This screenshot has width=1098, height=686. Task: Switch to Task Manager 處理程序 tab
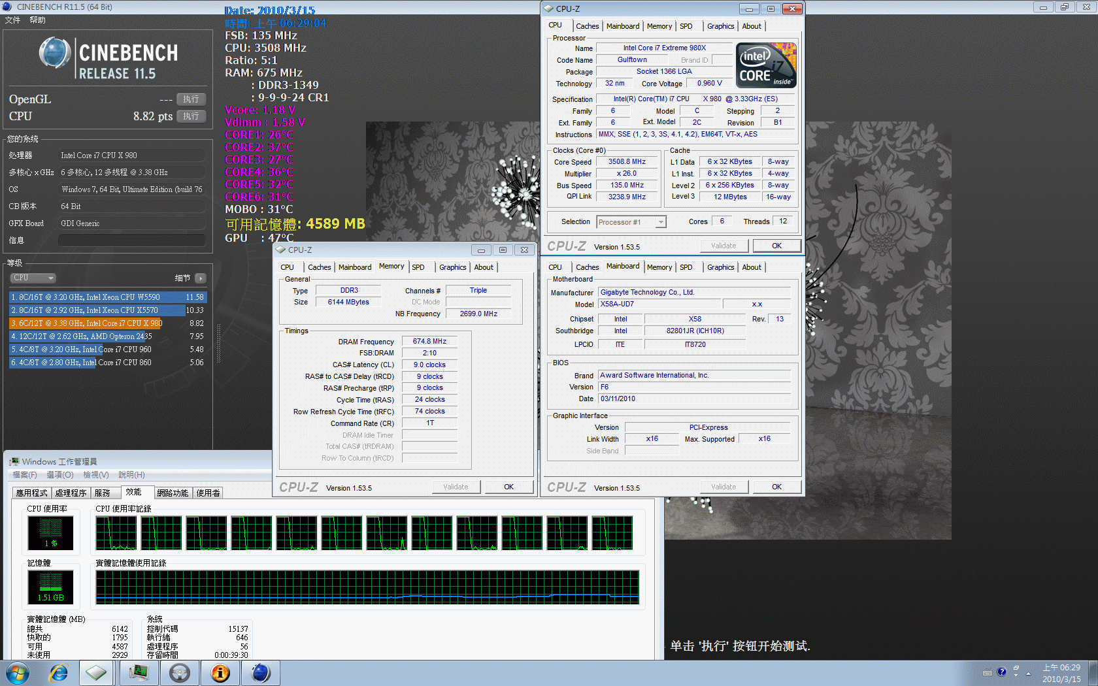(x=71, y=493)
